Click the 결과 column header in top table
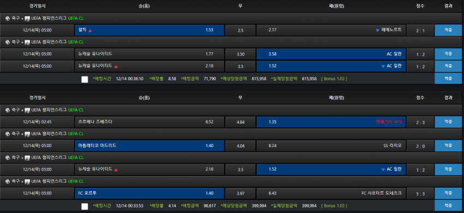This screenshot has height=213, width=464. pos(448,6)
